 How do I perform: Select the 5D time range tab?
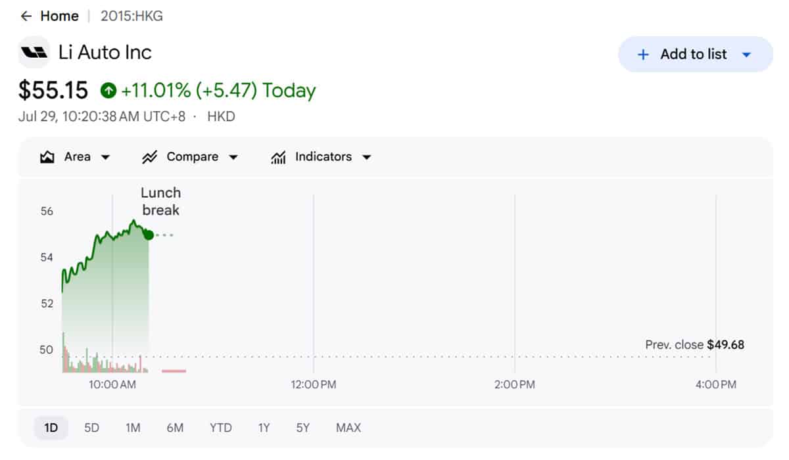click(91, 428)
